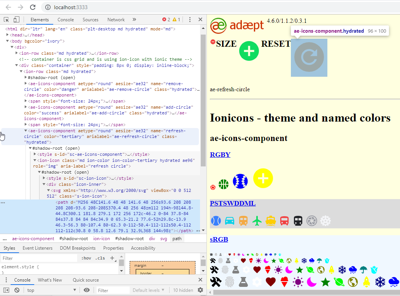
Task: Follow the sRGB link
Action: click(x=219, y=239)
